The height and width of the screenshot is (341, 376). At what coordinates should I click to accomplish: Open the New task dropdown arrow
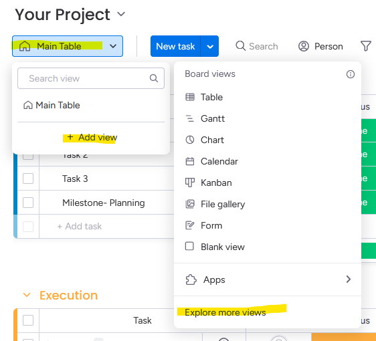pyautogui.click(x=210, y=46)
